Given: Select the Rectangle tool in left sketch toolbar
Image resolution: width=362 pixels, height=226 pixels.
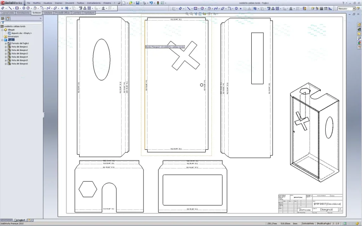Looking at the screenshot, I should pos(17,8).
